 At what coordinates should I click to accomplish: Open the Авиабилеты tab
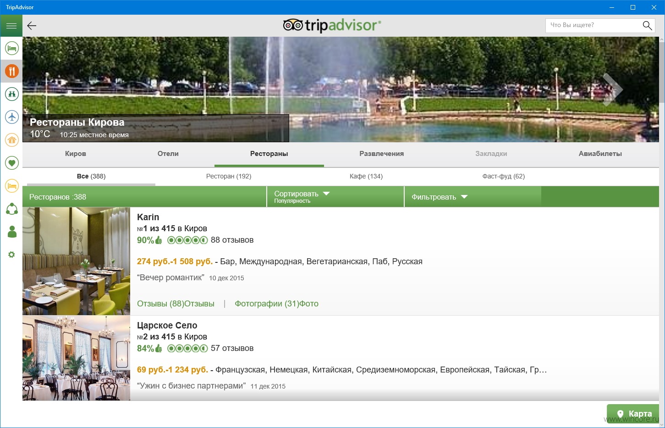coord(600,154)
